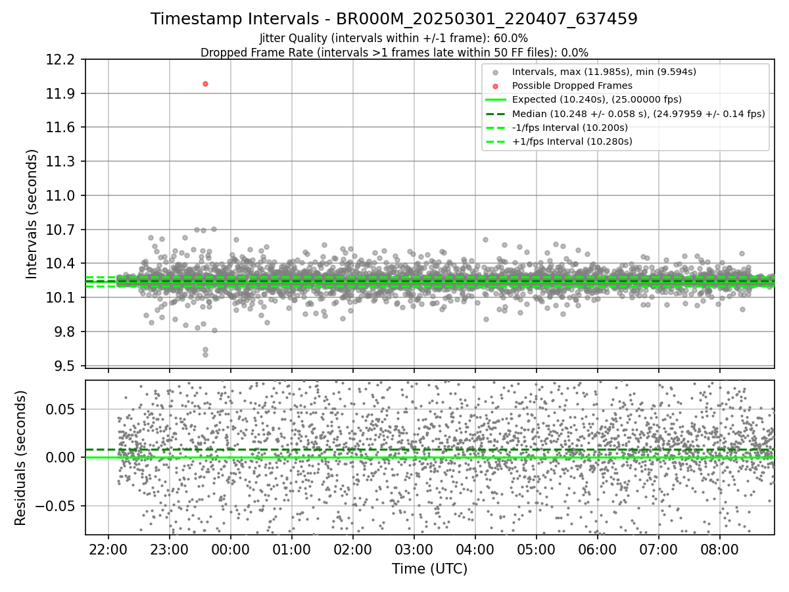Click the red marker beside 'Possible Dropped Frames' in legend
The height and width of the screenshot is (592, 789).
(494, 86)
